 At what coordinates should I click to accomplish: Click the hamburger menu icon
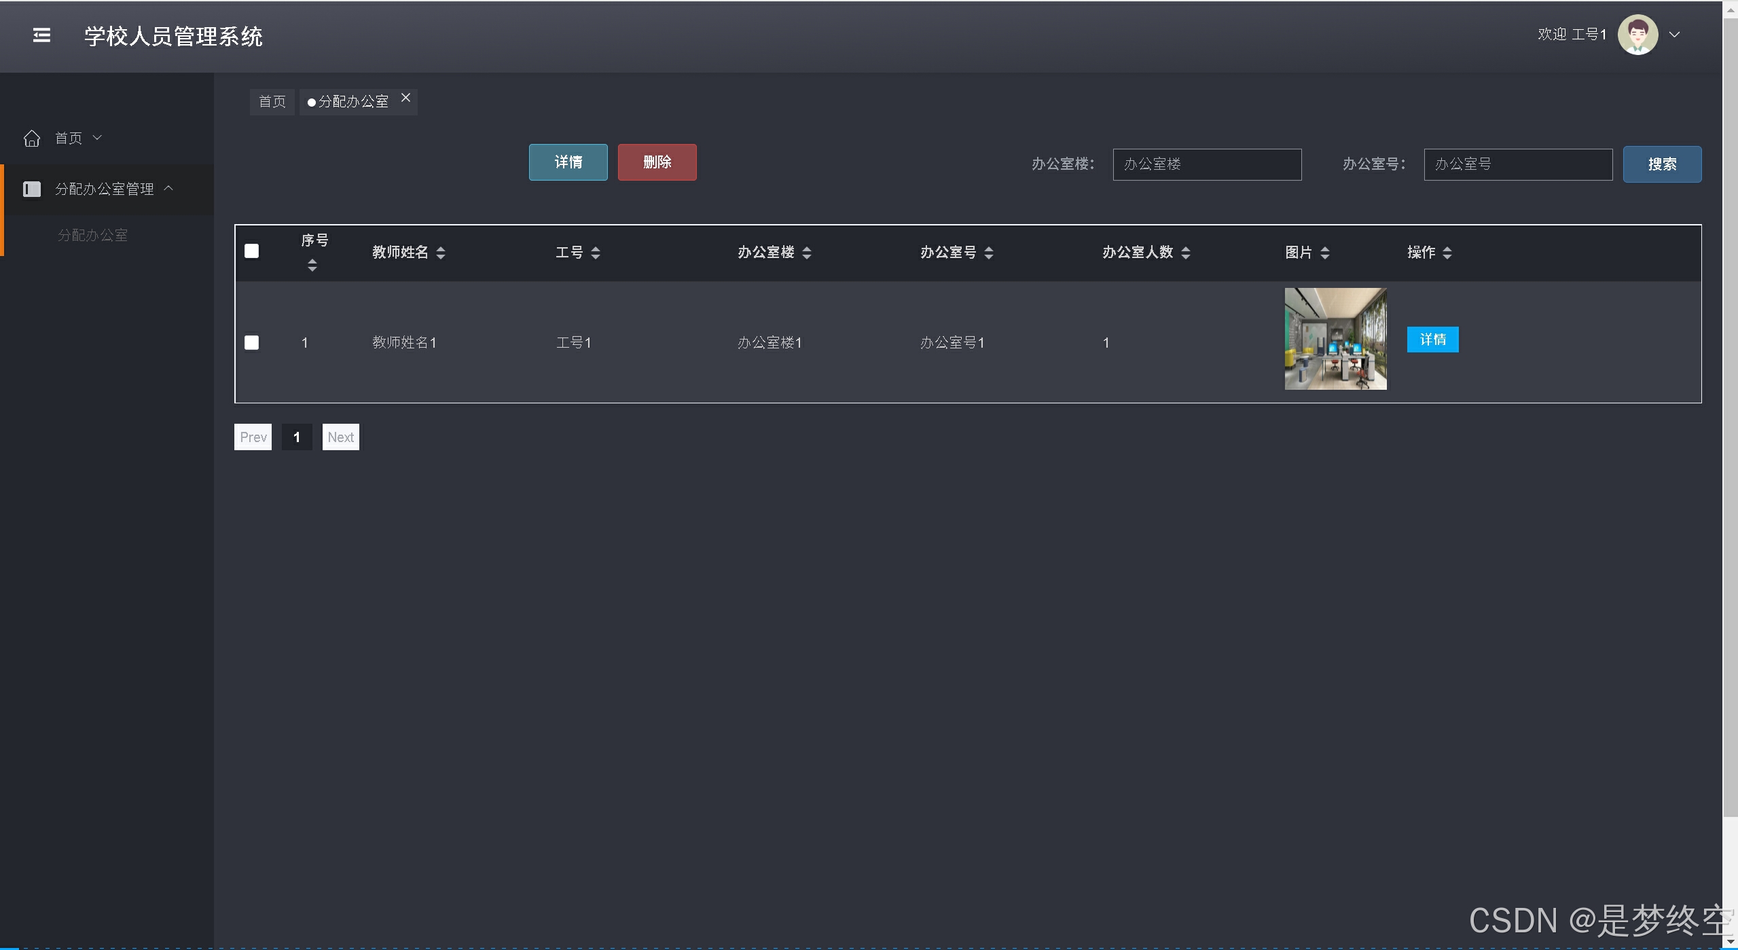pos(41,35)
